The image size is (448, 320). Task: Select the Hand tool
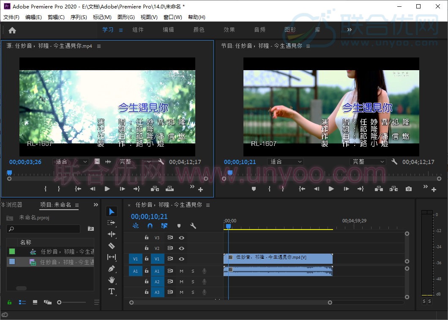112,280
